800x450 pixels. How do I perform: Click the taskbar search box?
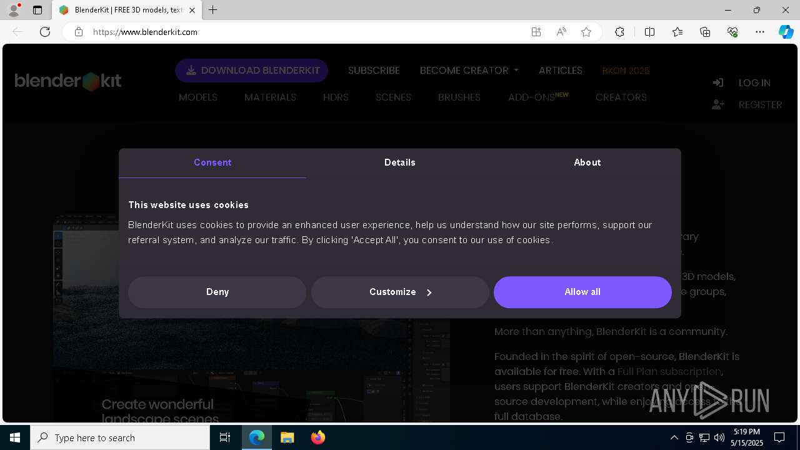(120, 437)
